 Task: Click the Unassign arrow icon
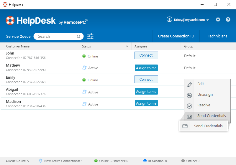[190, 95]
